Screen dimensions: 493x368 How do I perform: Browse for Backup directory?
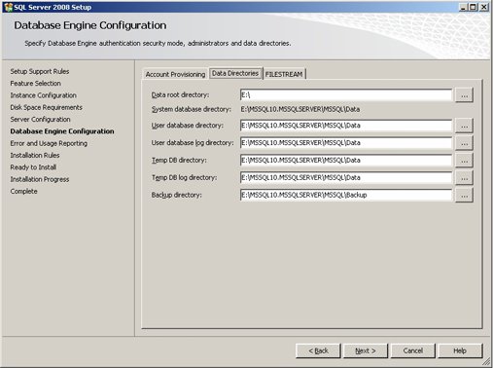[464, 196]
